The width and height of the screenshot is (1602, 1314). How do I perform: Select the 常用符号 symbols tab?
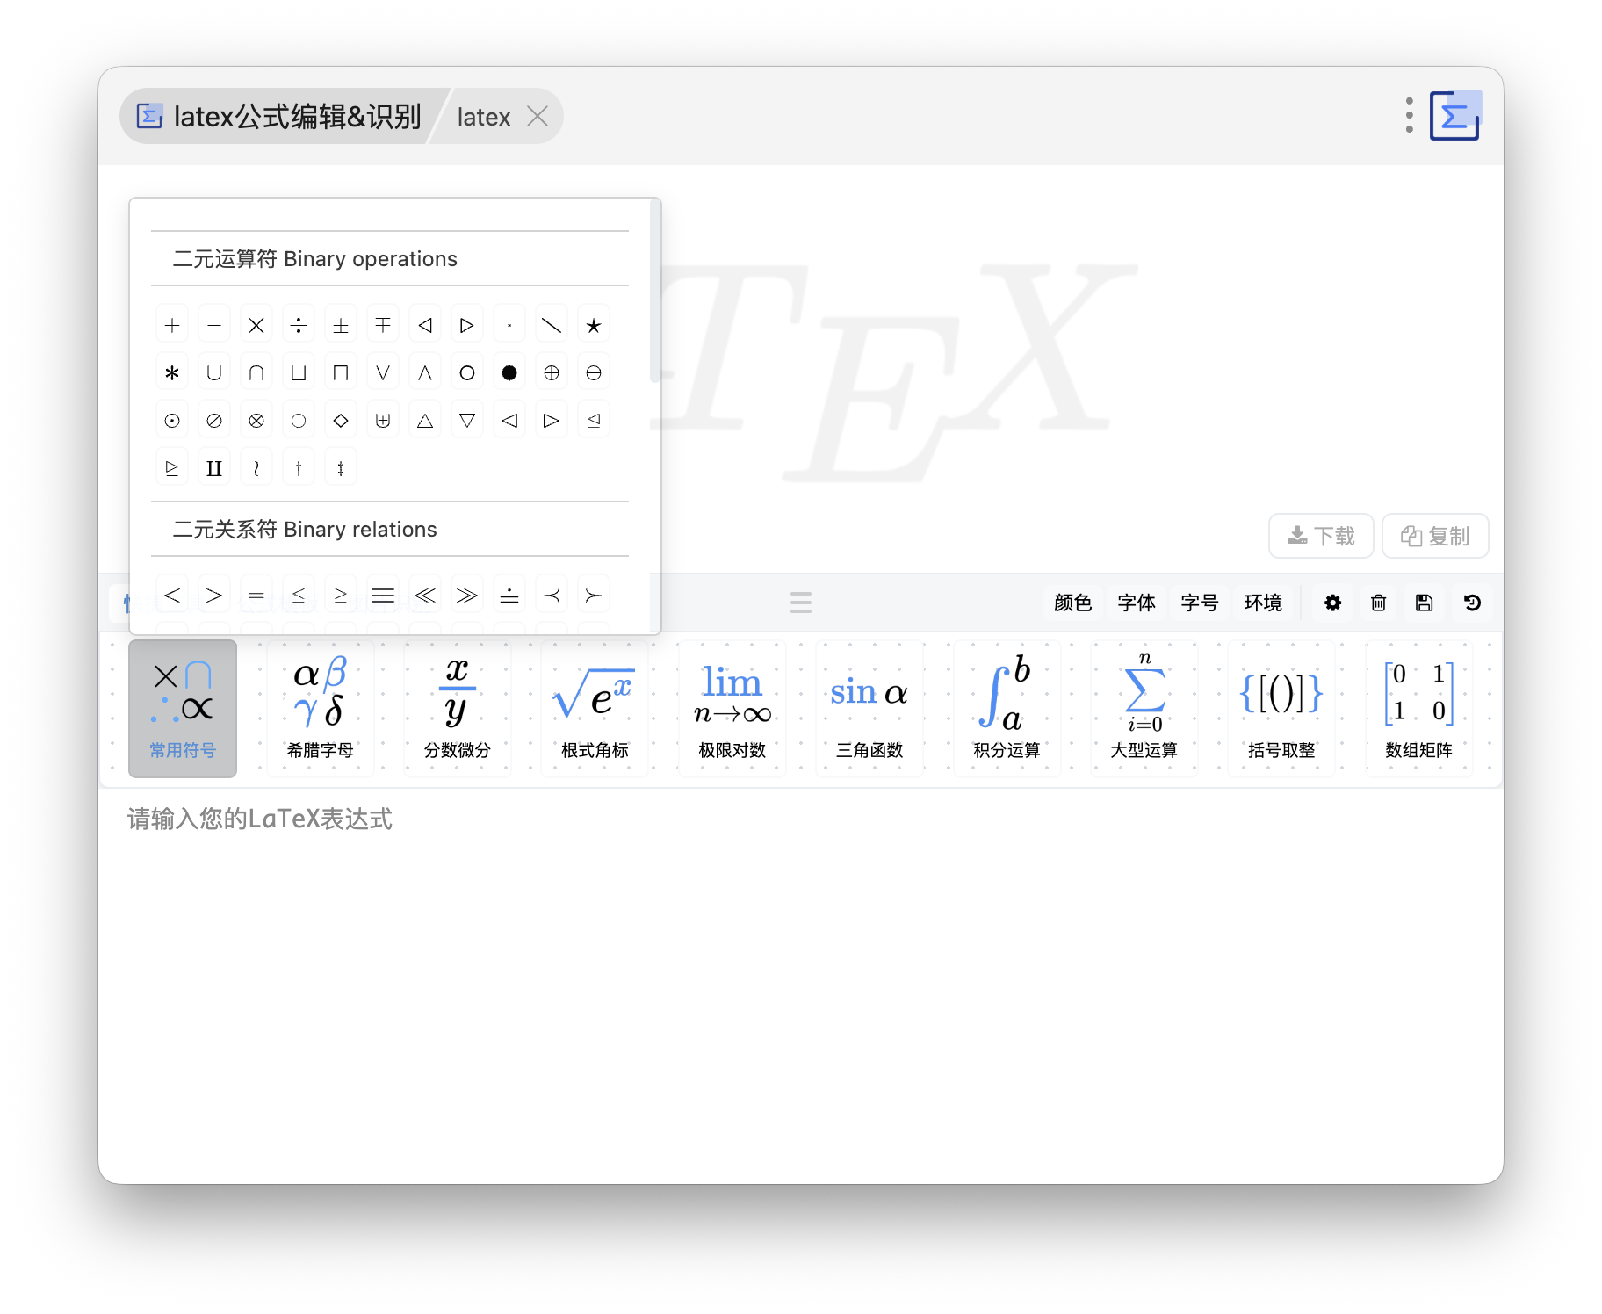click(183, 709)
